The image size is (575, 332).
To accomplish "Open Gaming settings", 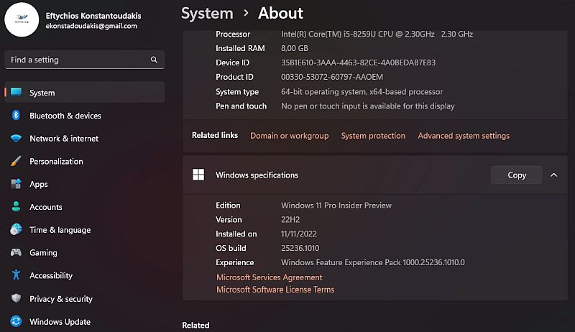I will [85, 252].
